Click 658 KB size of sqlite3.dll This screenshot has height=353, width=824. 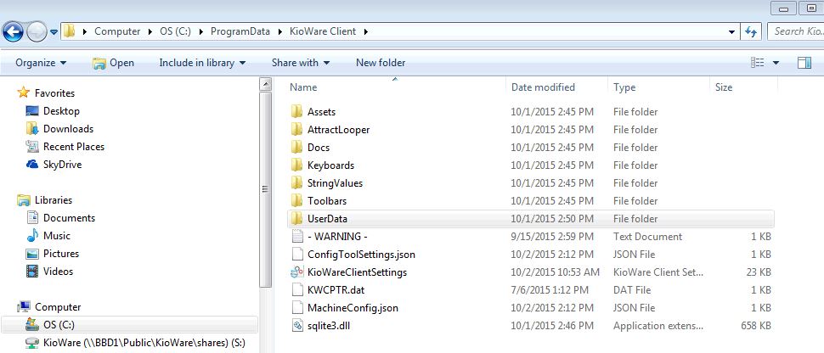tap(756, 326)
